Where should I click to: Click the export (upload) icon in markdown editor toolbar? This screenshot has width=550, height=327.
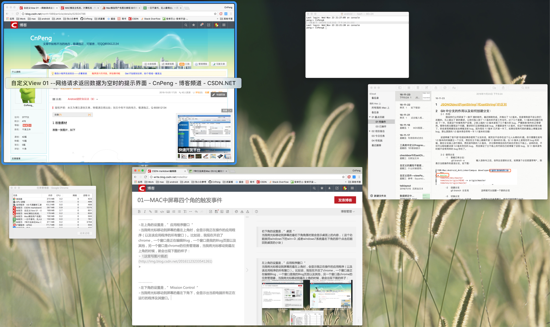click(x=248, y=212)
